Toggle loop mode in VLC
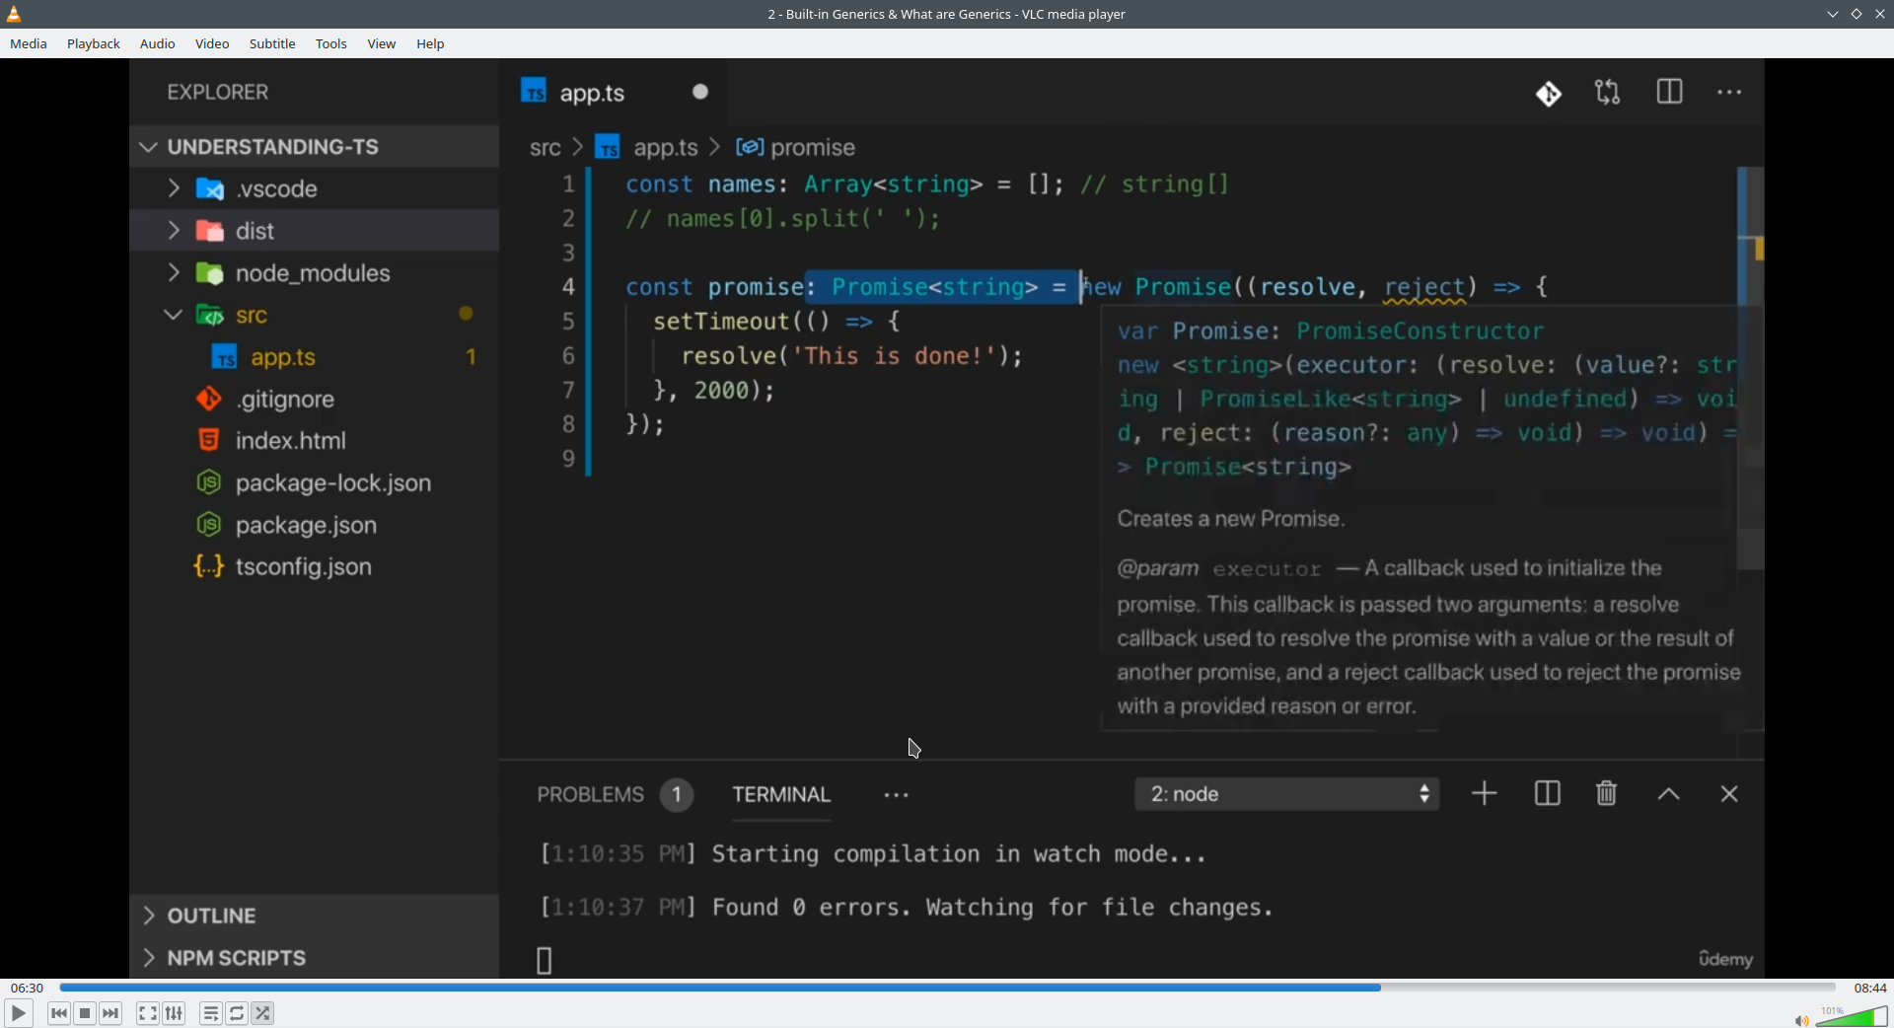Viewport: 1894px width, 1028px height. point(237,1013)
